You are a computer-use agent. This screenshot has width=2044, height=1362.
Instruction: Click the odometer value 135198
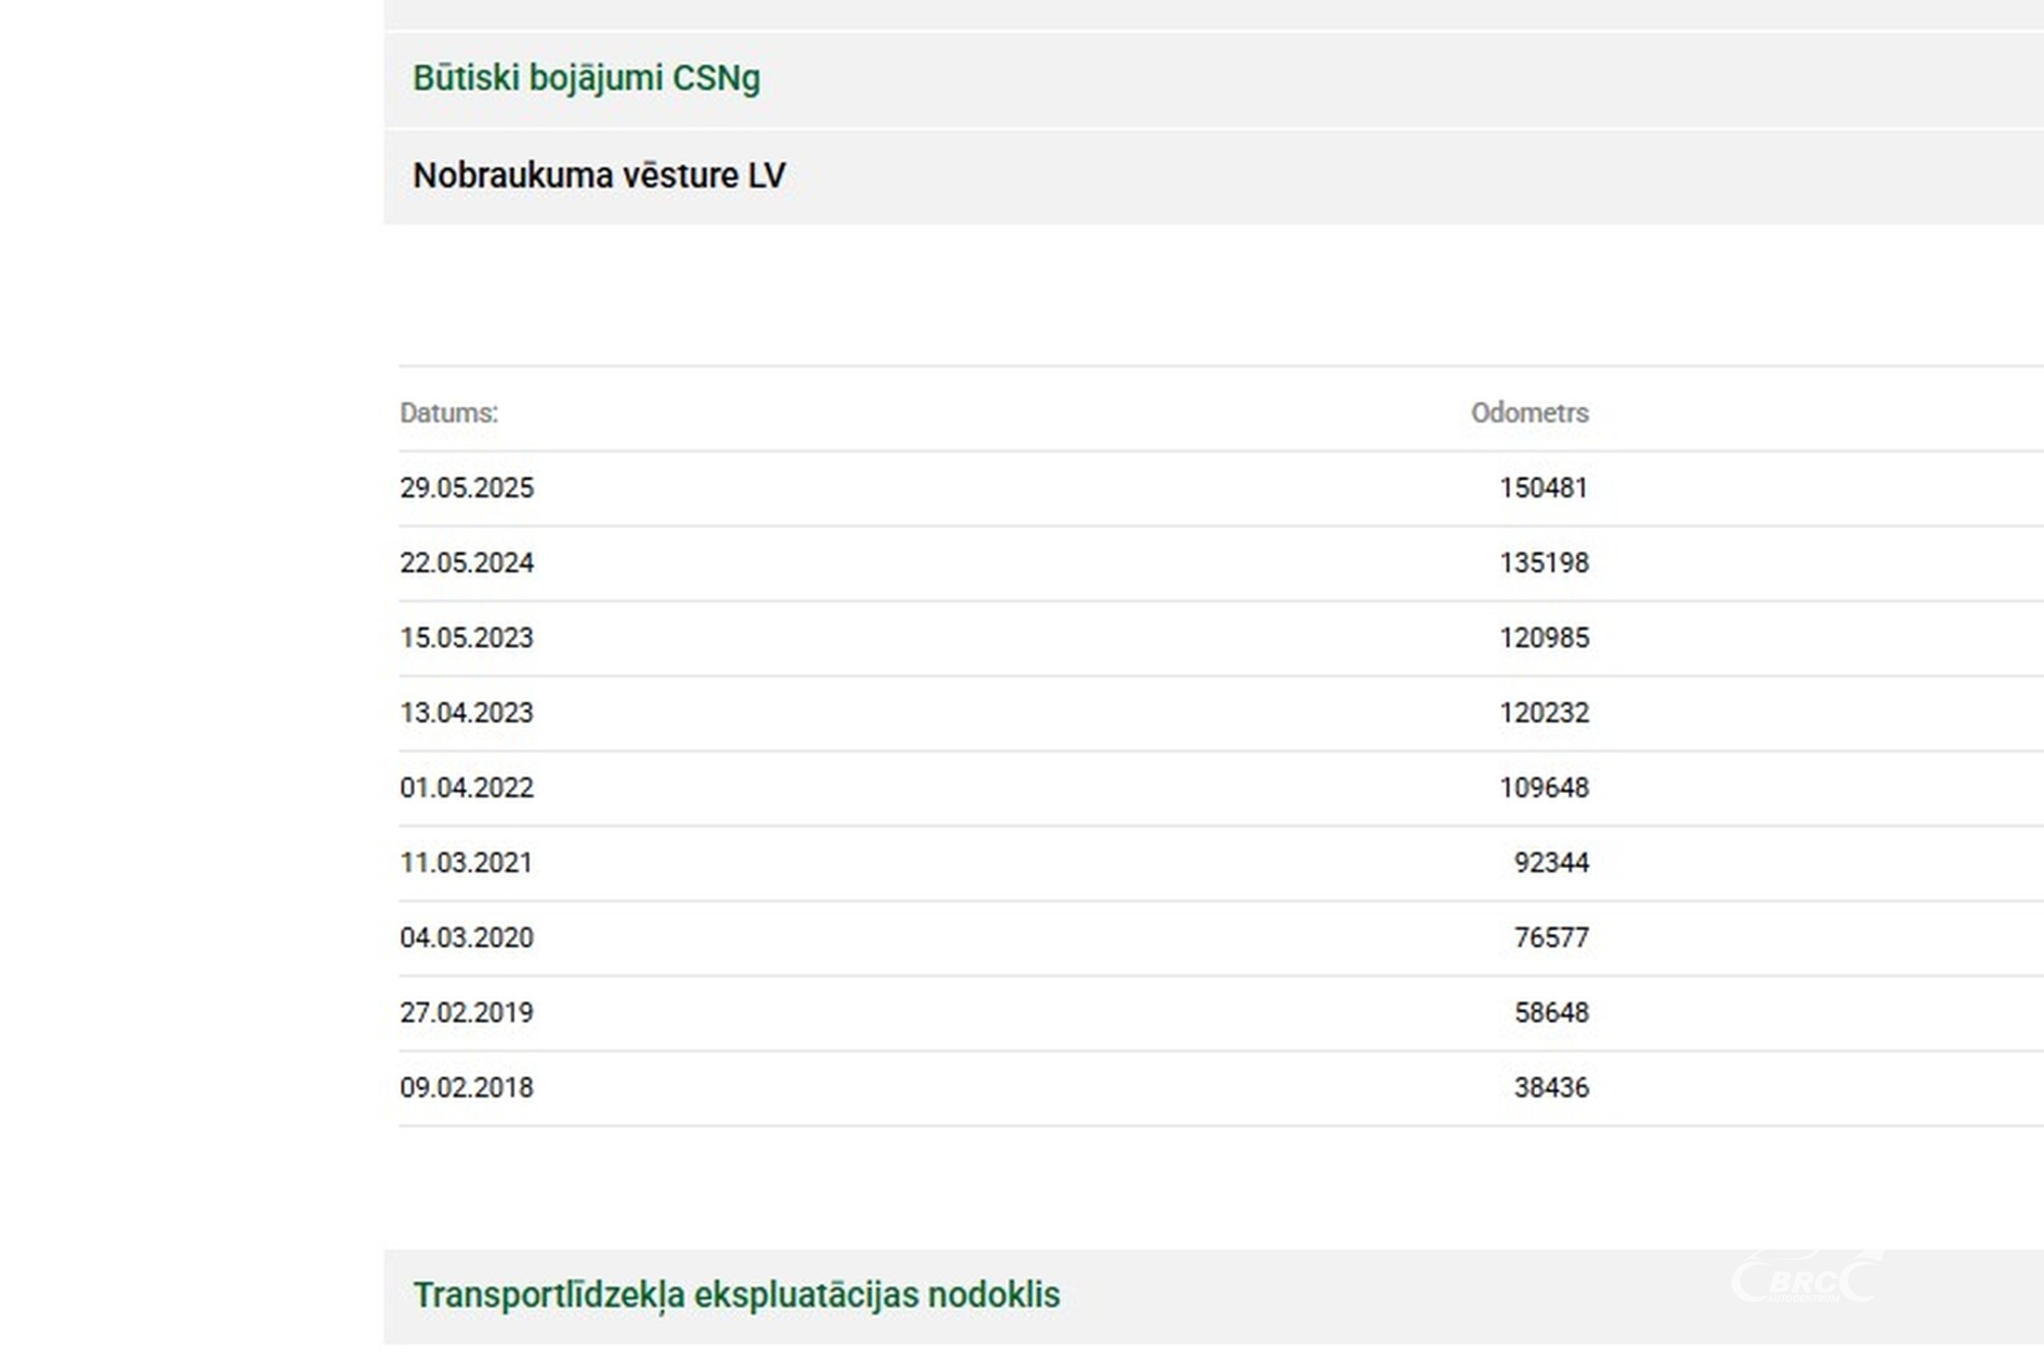coord(1543,563)
